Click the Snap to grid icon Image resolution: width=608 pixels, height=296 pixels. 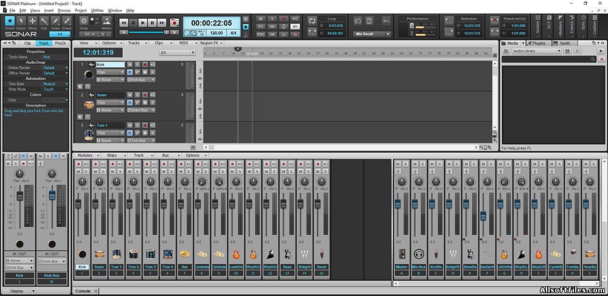point(83,21)
